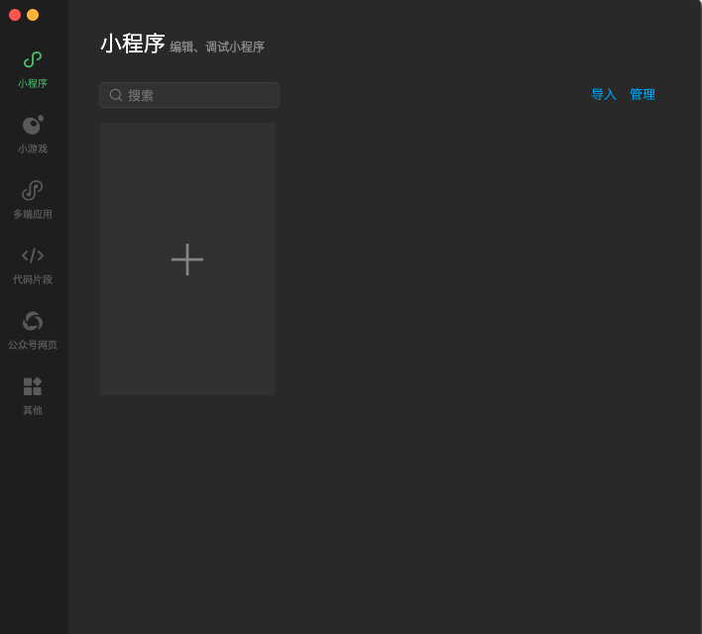Focus the 搜索 search input field

(x=198, y=95)
